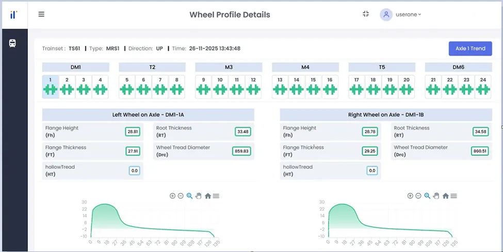This screenshot has height=252, width=503.
Task: Click the T2 car header
Action: point(152,67)
